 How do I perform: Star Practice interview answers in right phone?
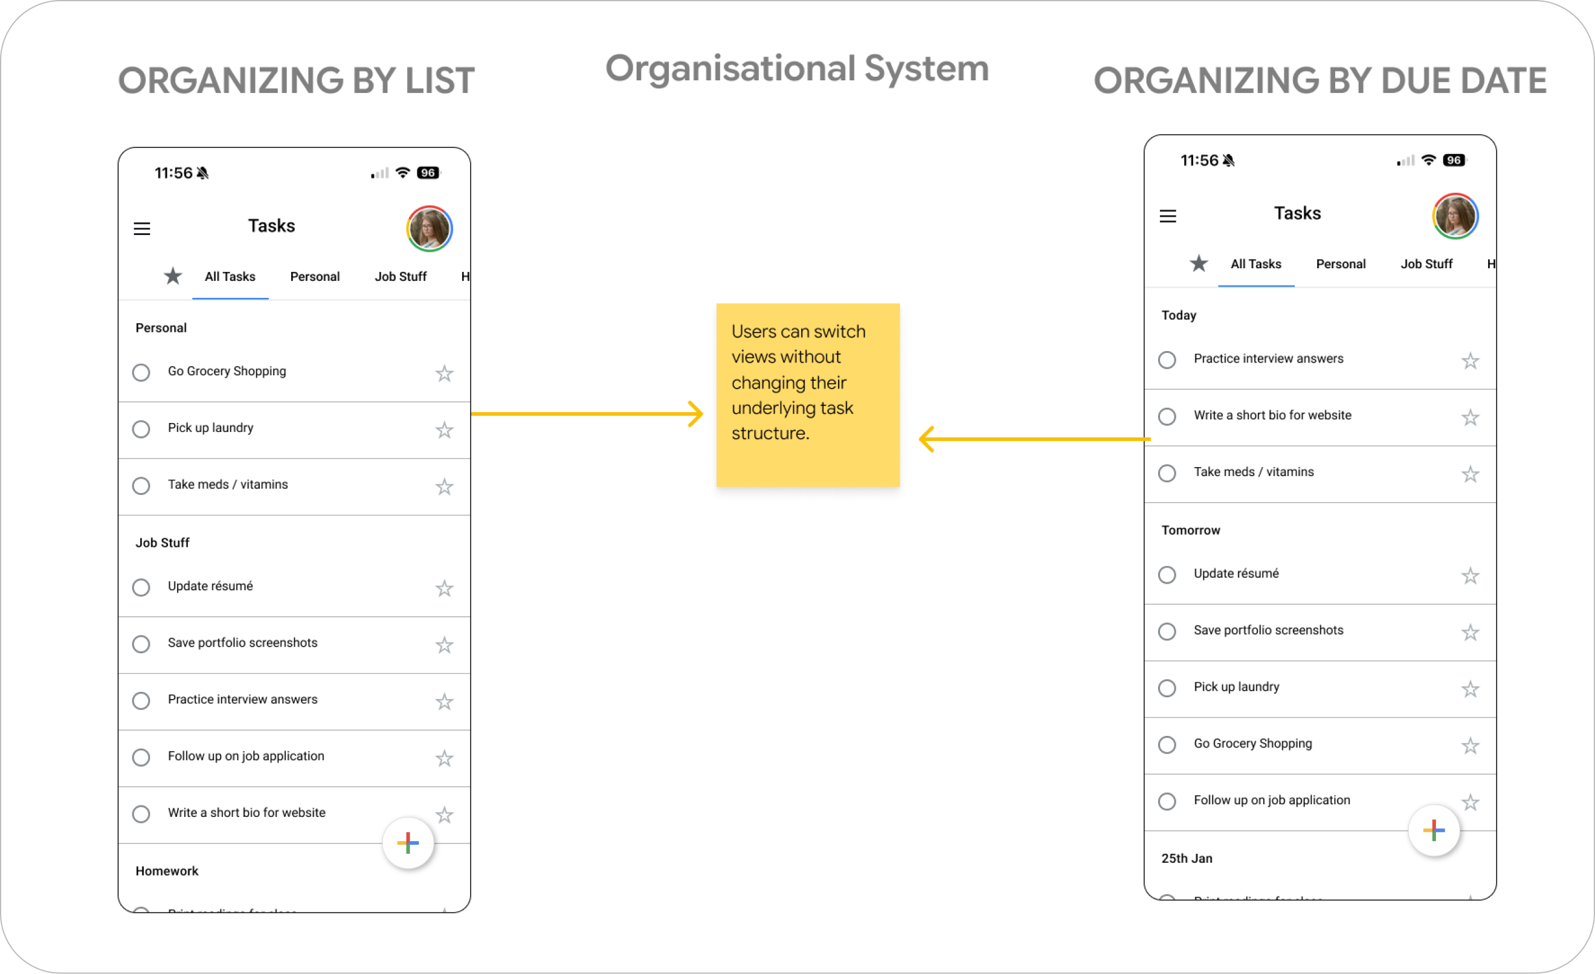coord(1470,361)
